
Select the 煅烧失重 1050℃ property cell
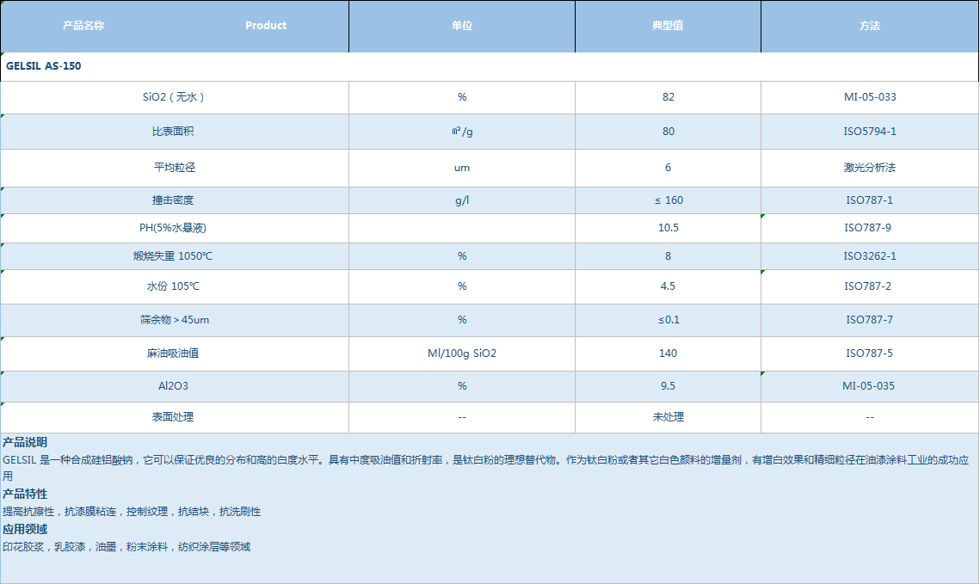(x=175, y=256)
